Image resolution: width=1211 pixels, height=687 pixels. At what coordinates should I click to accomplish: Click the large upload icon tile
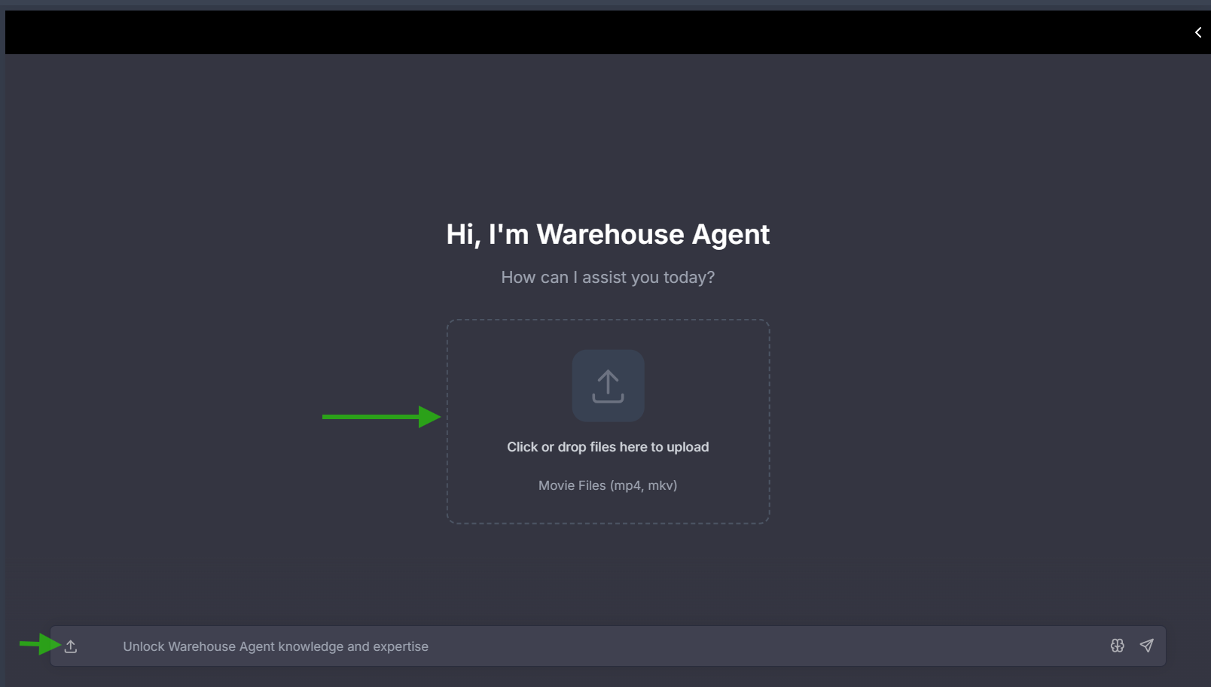(608, 386)
